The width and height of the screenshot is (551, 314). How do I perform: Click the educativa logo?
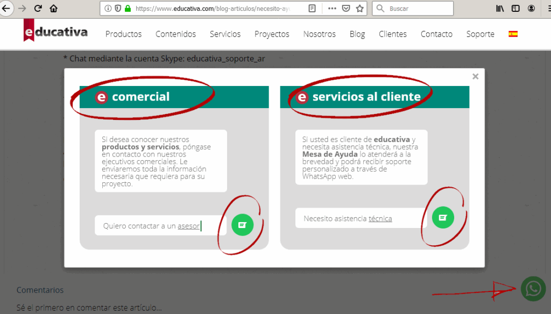pyautogui.click(x=55, y=32)
